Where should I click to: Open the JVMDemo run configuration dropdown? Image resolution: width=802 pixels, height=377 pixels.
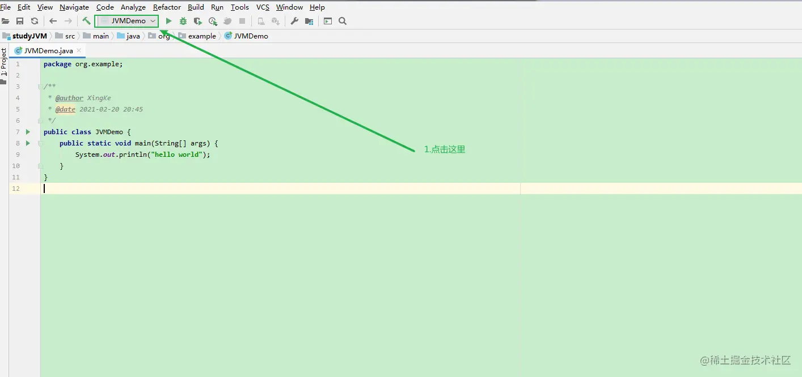(x=126, y=21)
